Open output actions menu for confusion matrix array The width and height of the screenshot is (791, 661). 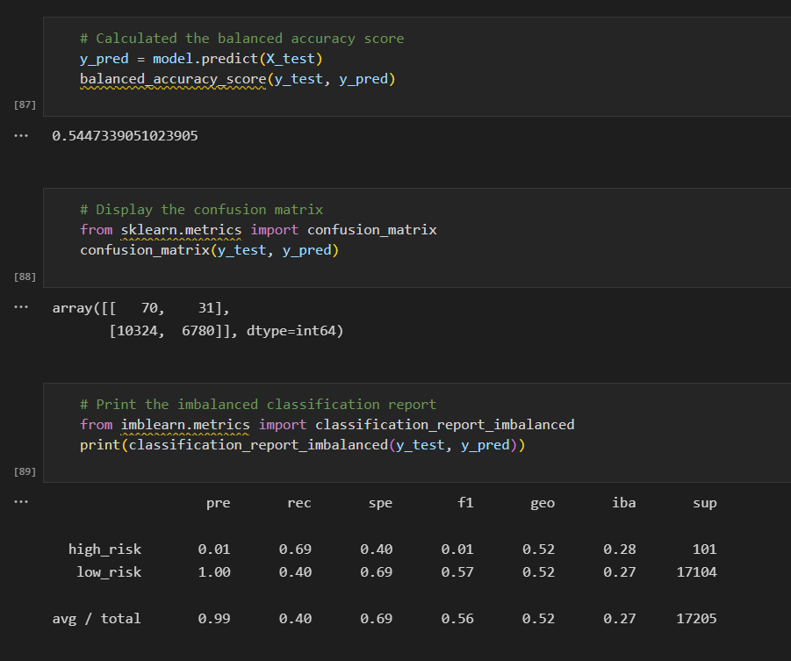[21, 306]
